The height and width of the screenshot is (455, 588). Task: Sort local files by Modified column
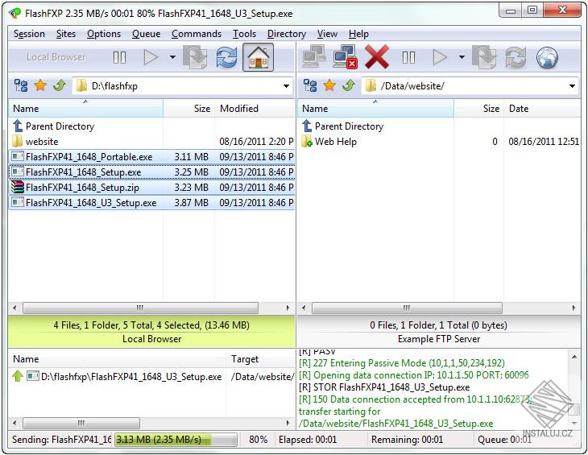pyautogui.click(x=255, y=109)
